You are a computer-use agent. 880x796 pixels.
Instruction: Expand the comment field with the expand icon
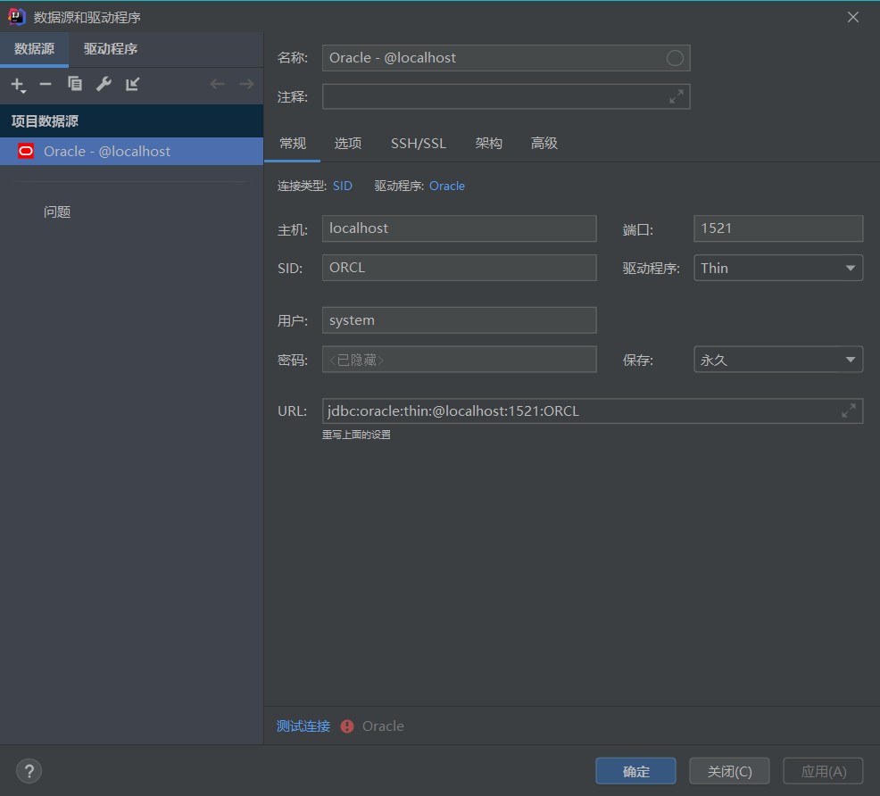(677, 96)
